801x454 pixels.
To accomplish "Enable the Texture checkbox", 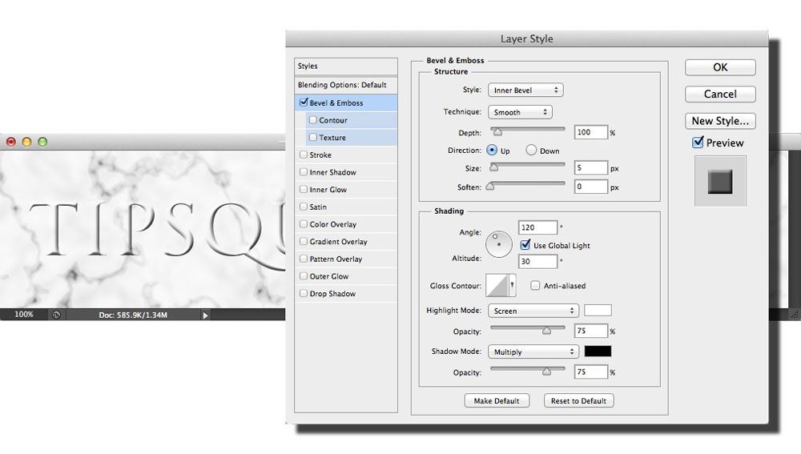I will click(x=313, y=137).
